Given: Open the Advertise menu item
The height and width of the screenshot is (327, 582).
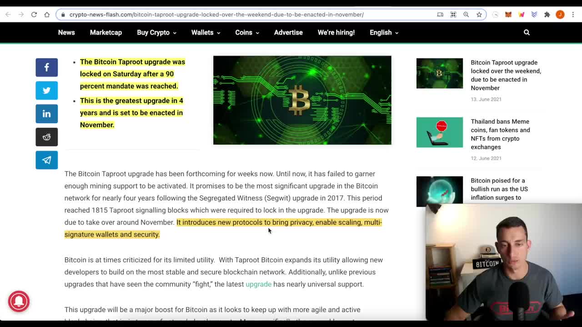Looking at the screenshot, I should click(288, 32).
